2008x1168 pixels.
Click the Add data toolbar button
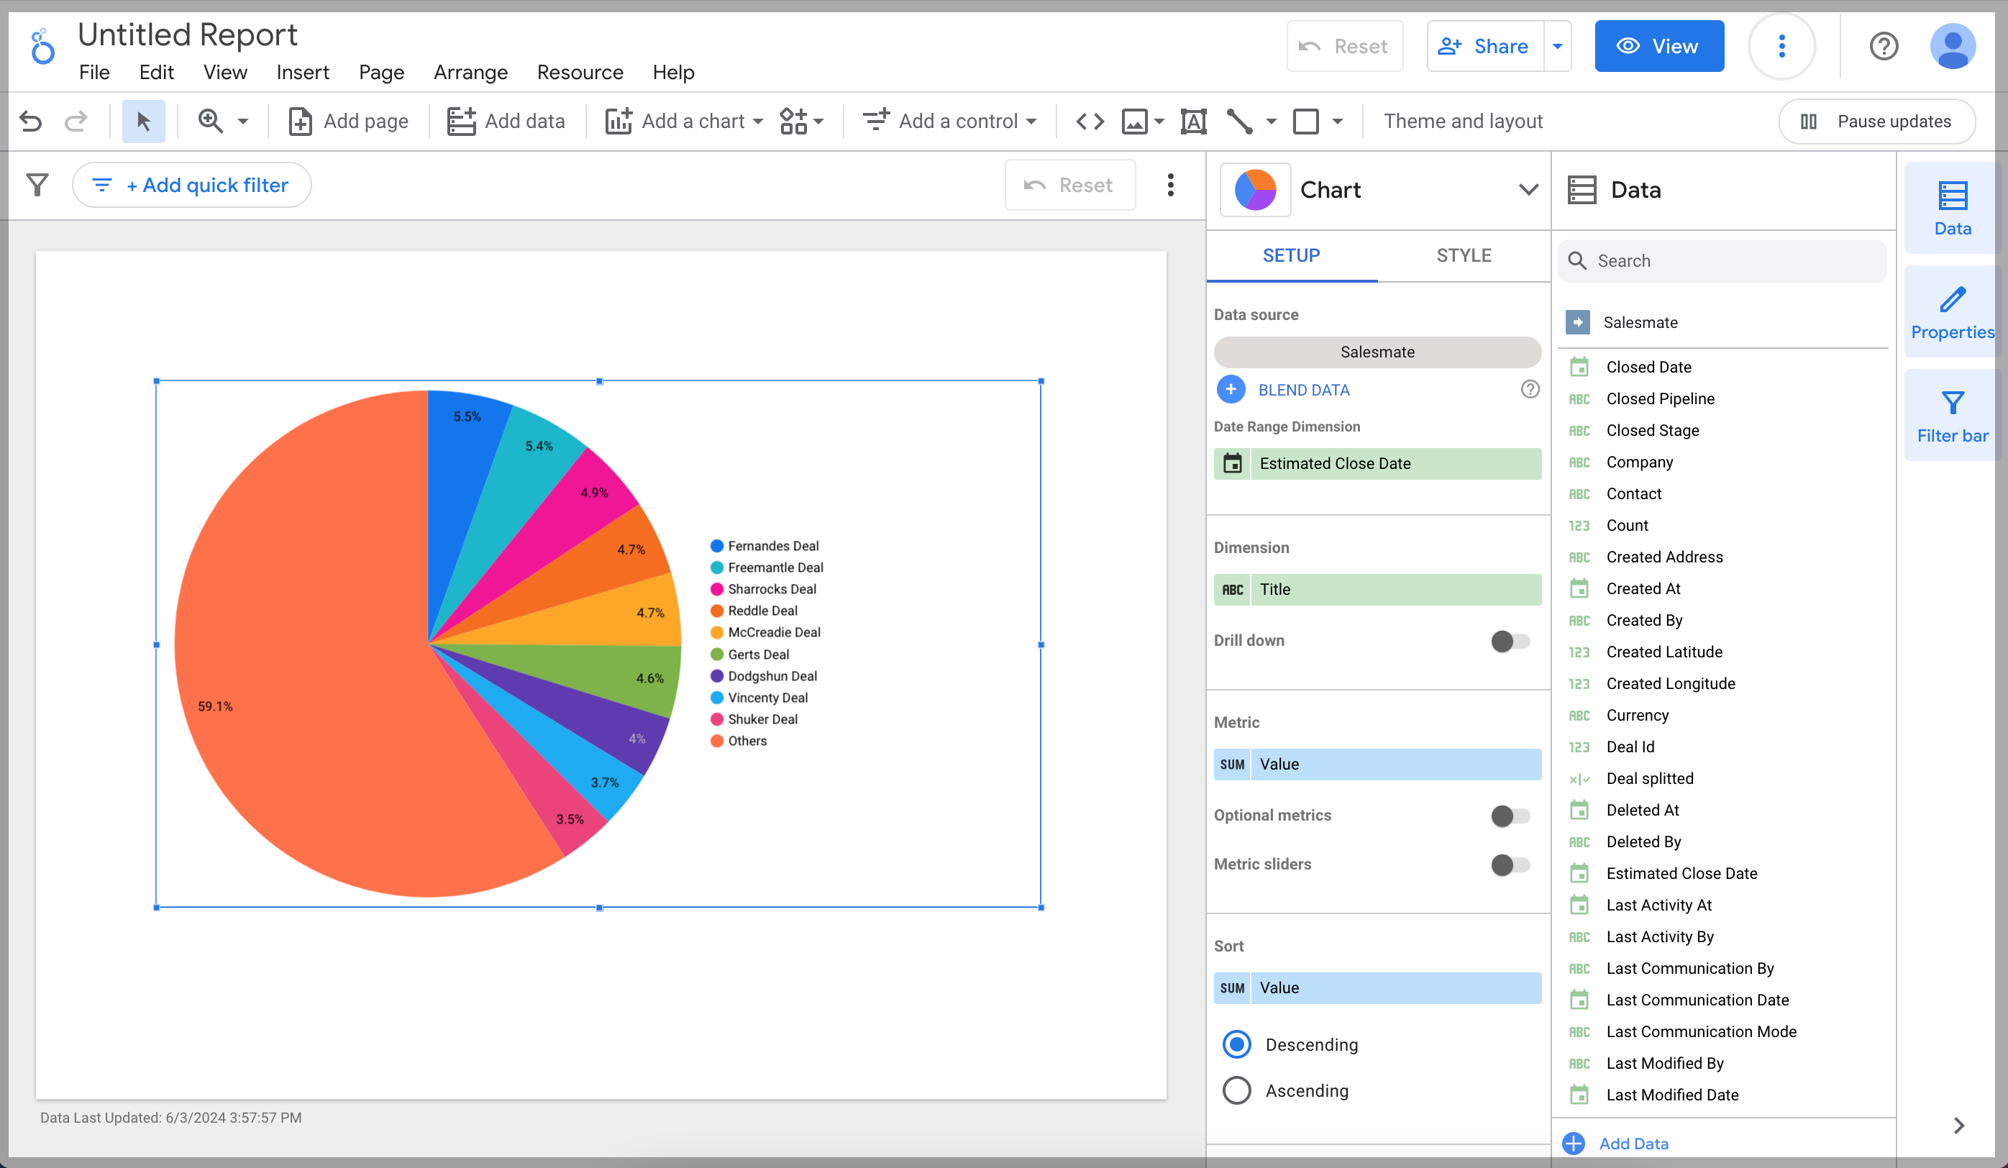506,121
